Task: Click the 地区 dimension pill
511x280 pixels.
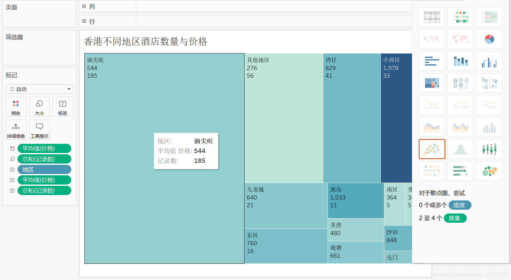Action: pyautogui.click(x=44, y=170)
